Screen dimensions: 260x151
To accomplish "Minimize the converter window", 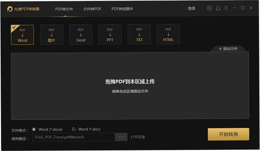I will [234, 8].
